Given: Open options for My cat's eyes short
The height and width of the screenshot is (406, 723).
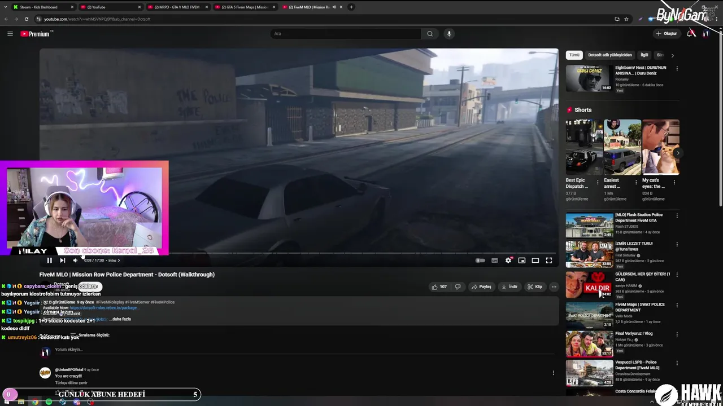Looking at the screenshot, I should (x=674, y=183).
